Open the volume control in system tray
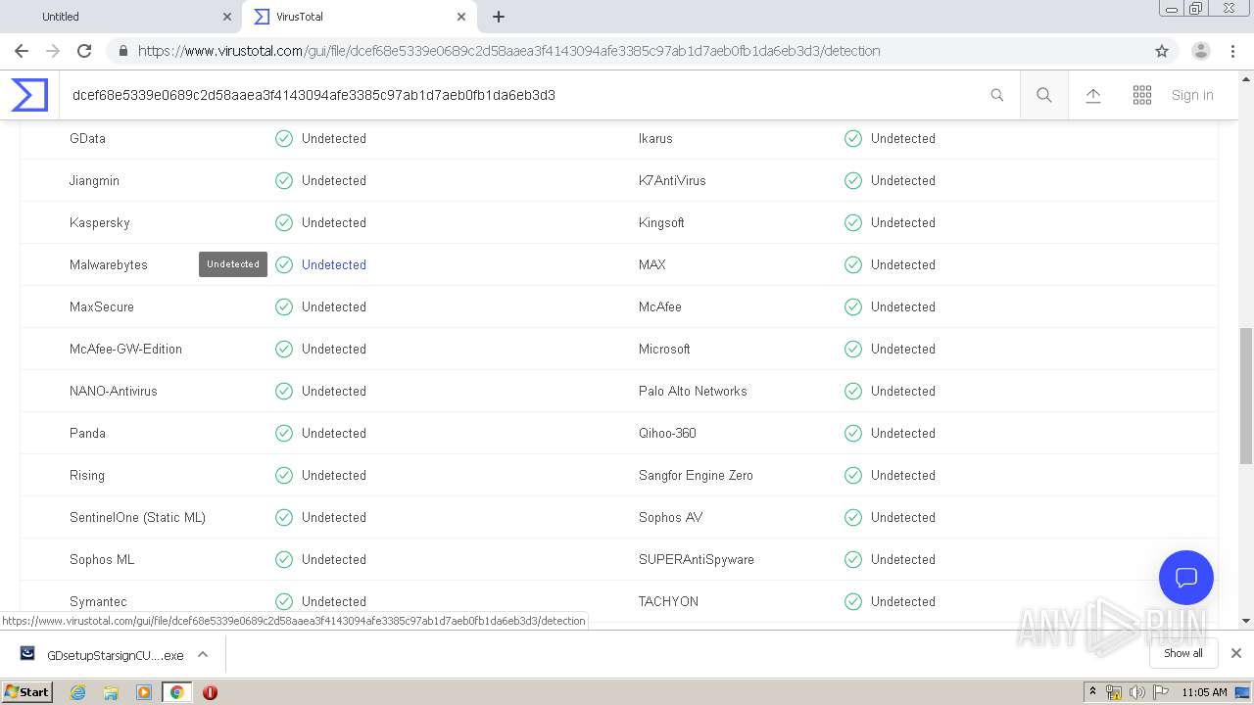This screenshot has height=705, width=1254. 1136,692
